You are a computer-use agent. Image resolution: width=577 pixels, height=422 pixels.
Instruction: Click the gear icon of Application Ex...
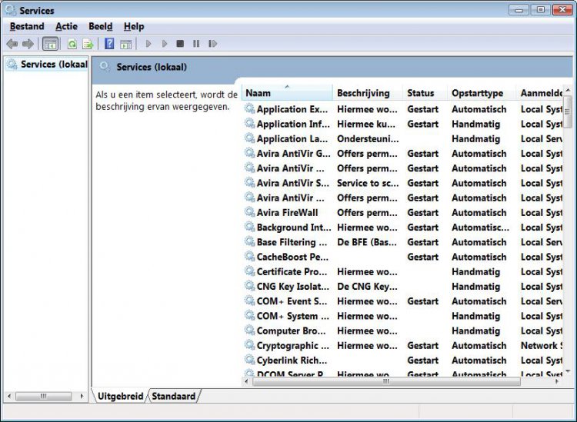(x=250, y=109)
